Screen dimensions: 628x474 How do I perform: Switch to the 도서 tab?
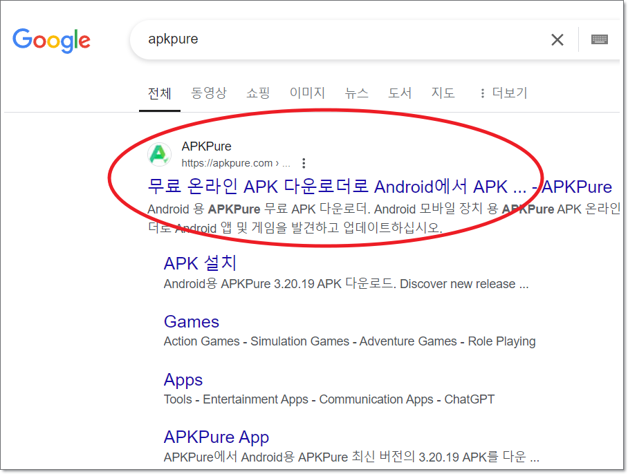click(400, 93)
